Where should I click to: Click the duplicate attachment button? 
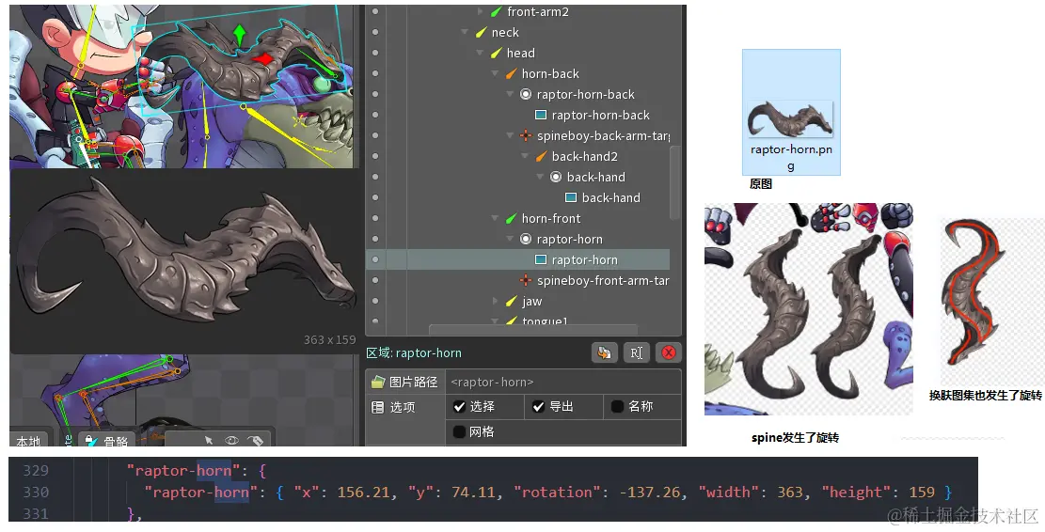(x=605, y=352)
